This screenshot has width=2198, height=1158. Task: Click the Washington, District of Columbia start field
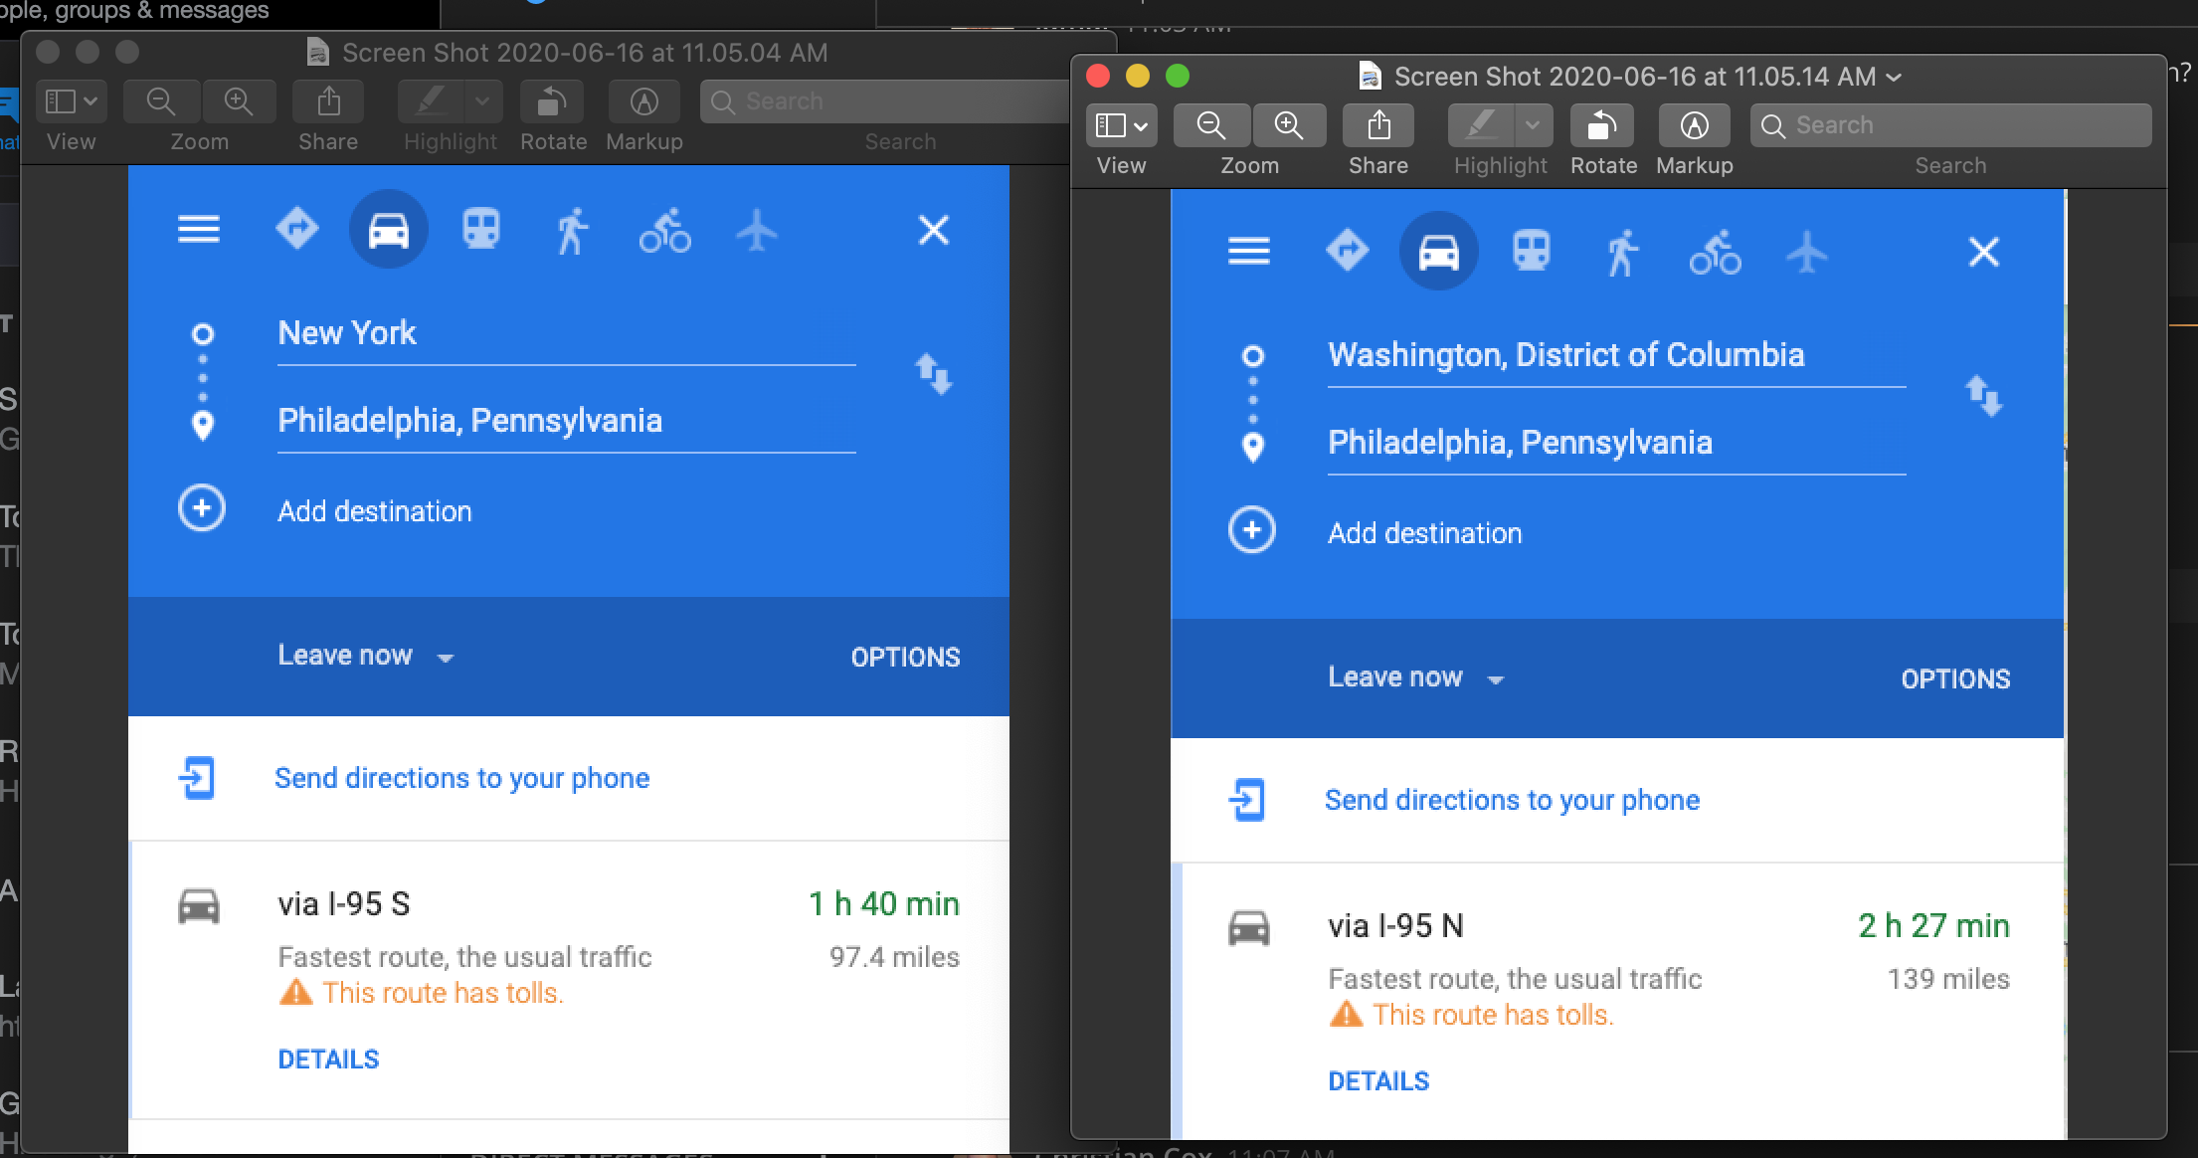pyautogui.click(x=1616, y=355)
